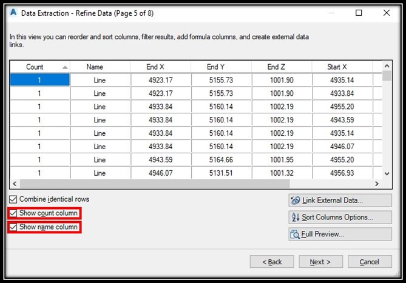Uncheck Show name column
Viewport: 406px width, 283px height.
click(13, 227)
